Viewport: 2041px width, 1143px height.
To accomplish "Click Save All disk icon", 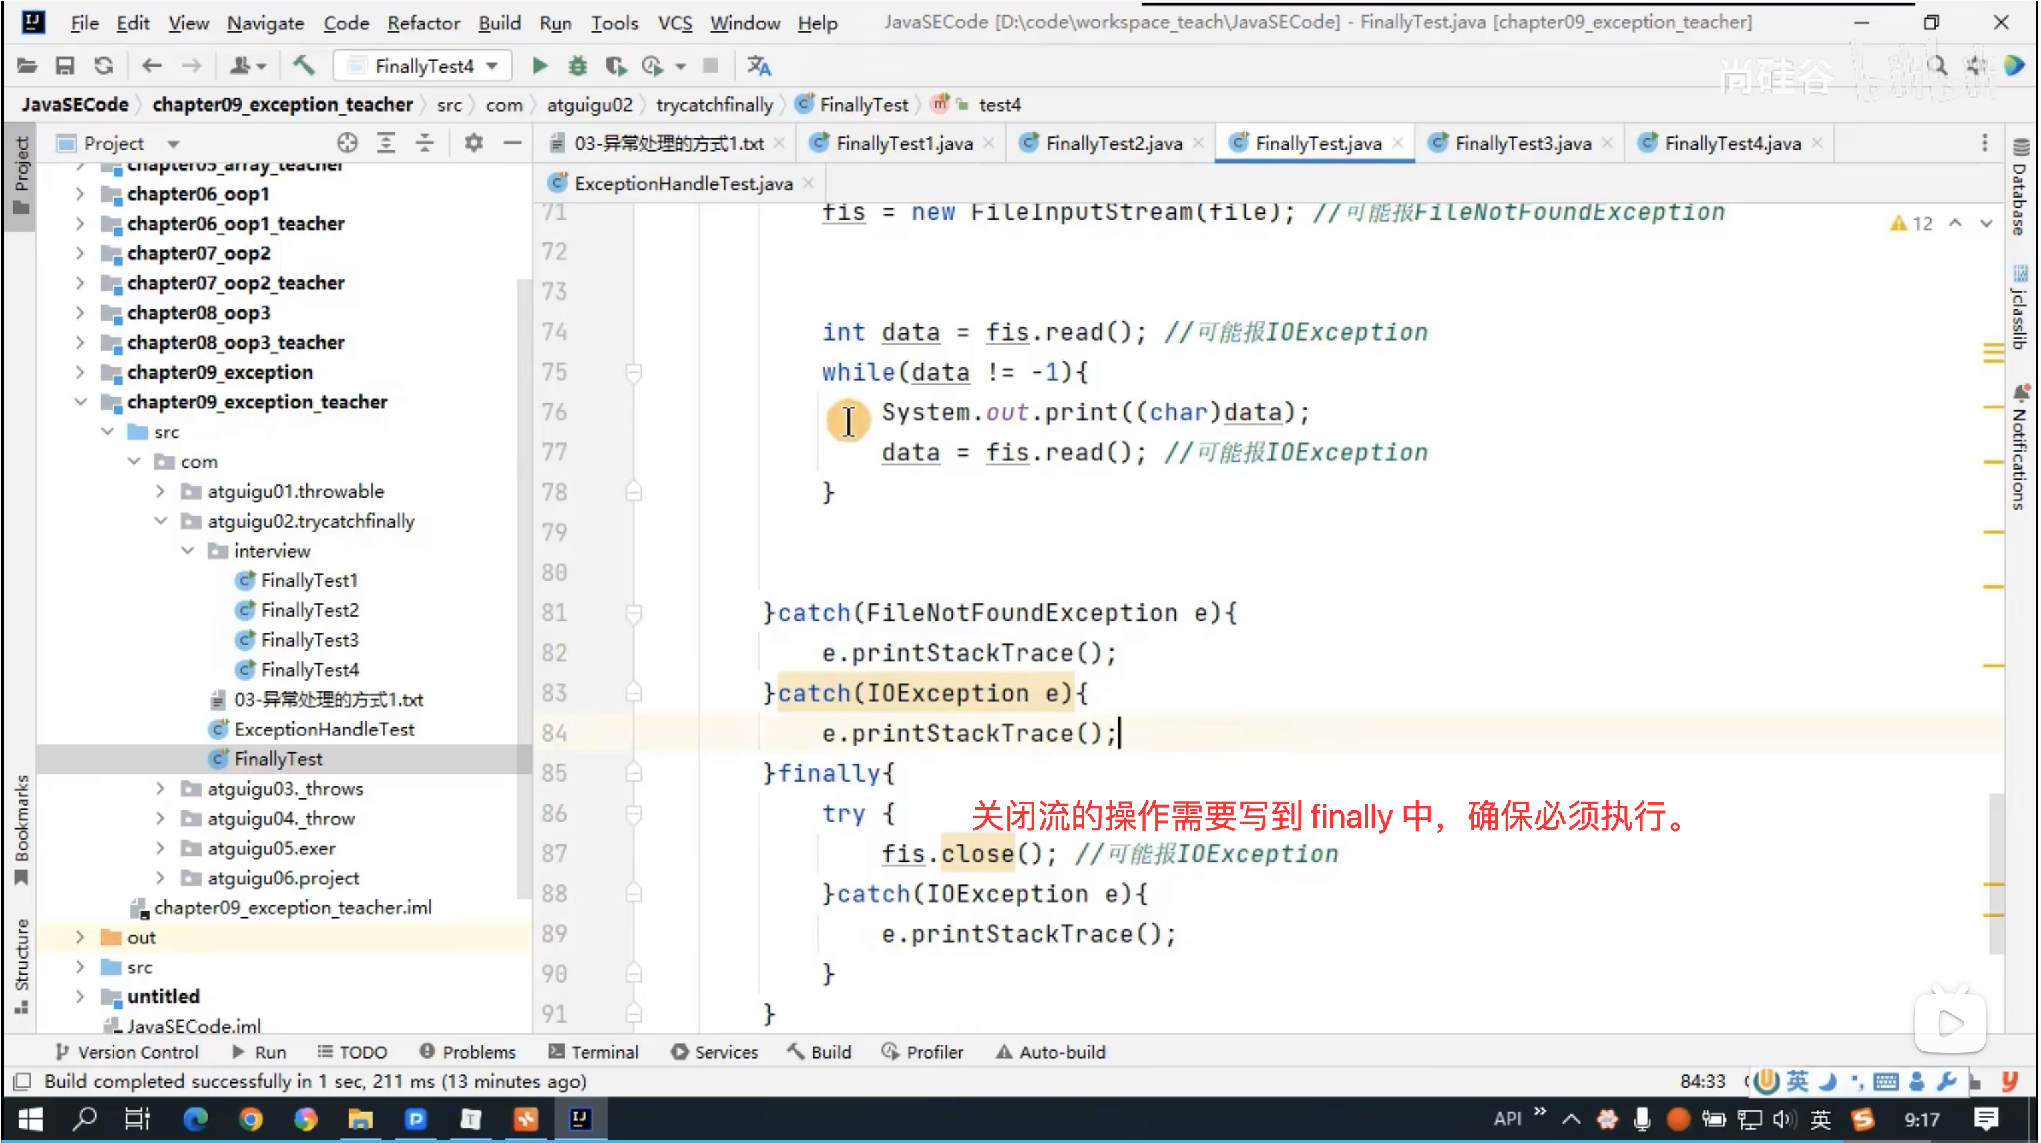I will (64, 66).
